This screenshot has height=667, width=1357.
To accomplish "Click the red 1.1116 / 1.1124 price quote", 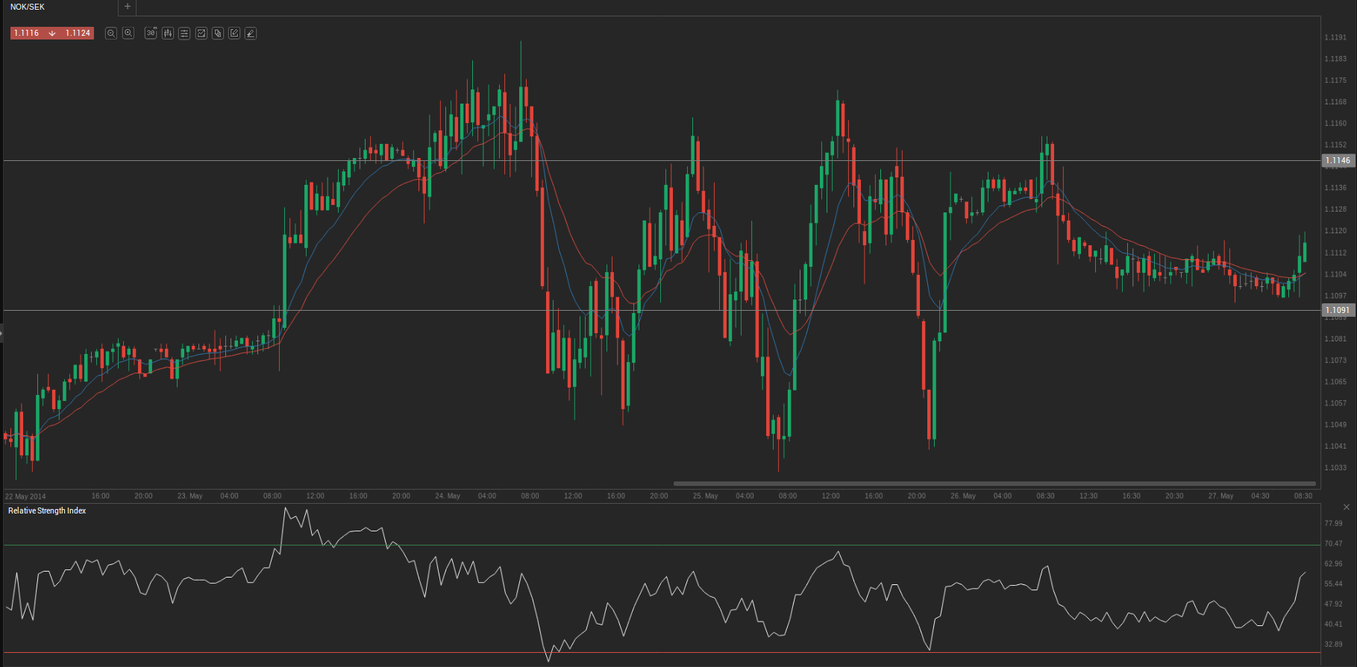I will coord(52,34).
